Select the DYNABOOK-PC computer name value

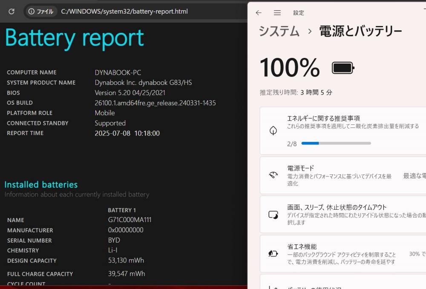pyautogui.click(x=118, y=72)
